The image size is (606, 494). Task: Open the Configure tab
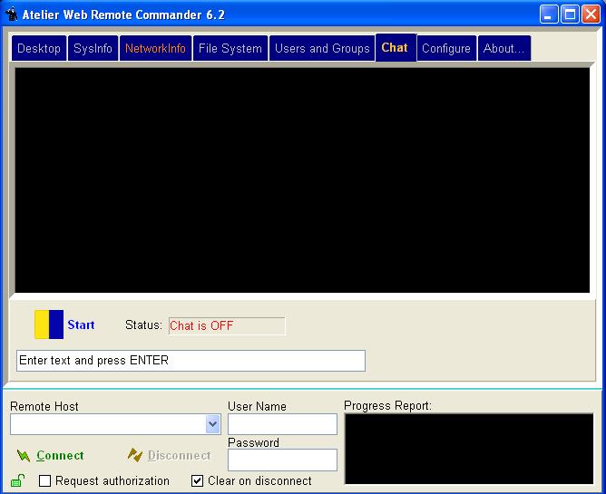(446, 48)
